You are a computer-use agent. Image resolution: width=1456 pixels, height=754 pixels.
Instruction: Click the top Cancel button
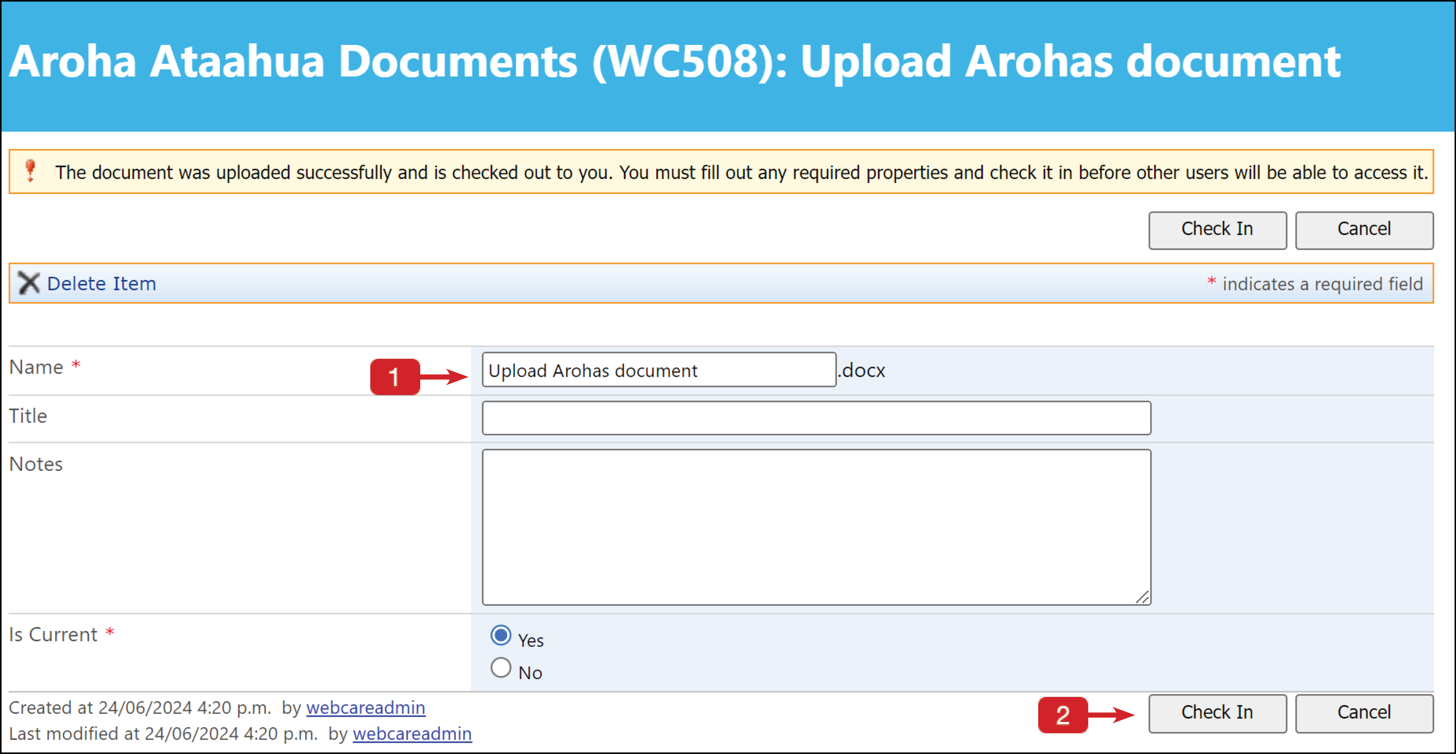pos(1364,230)
